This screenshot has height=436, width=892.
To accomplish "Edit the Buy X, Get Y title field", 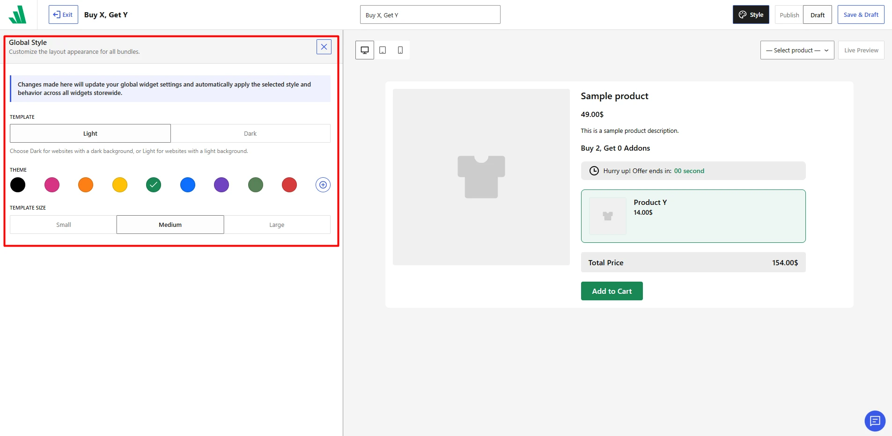I will (430, 15).
